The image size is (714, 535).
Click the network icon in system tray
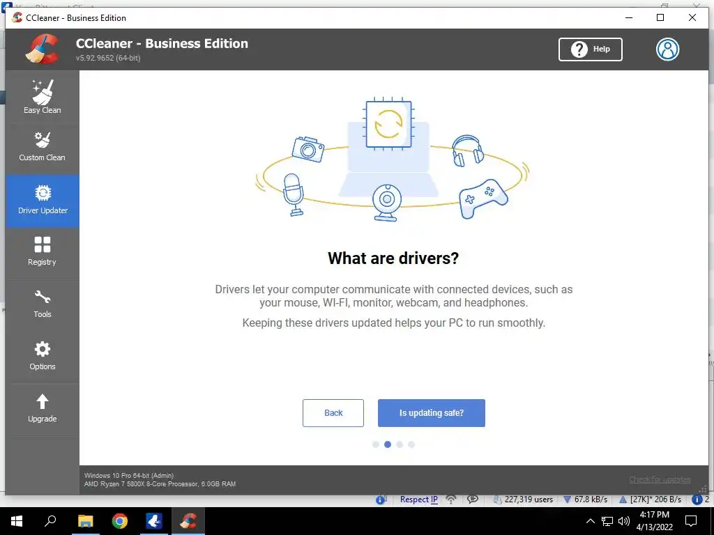(x=607, y=521)
